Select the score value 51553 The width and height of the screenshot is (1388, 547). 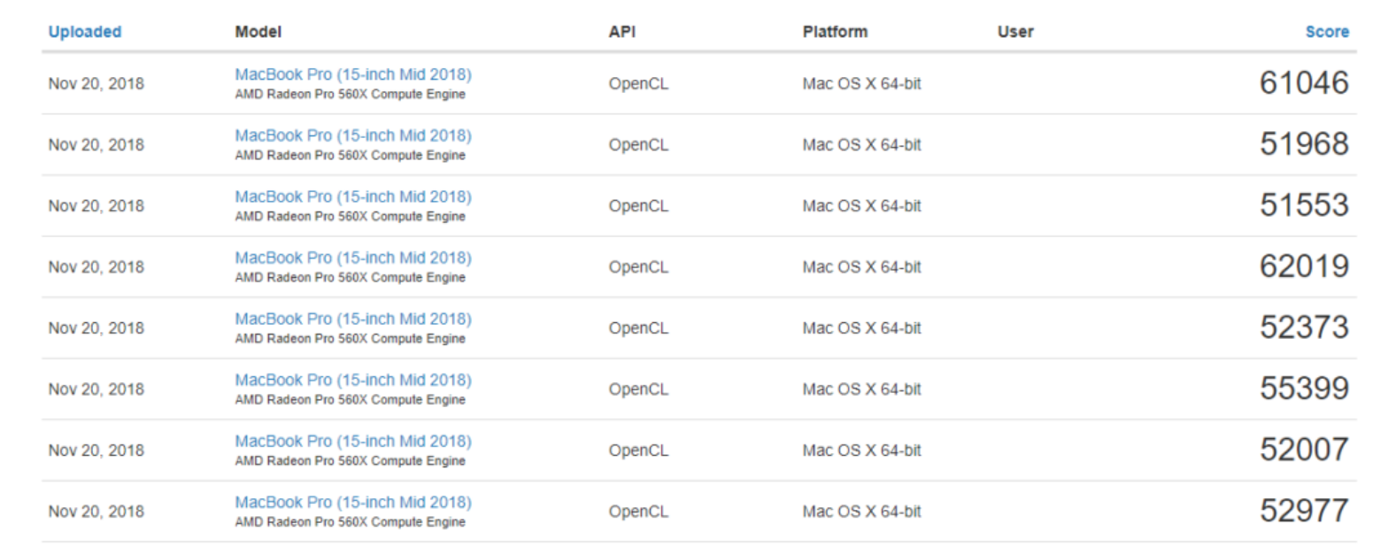coord(1304,205)
